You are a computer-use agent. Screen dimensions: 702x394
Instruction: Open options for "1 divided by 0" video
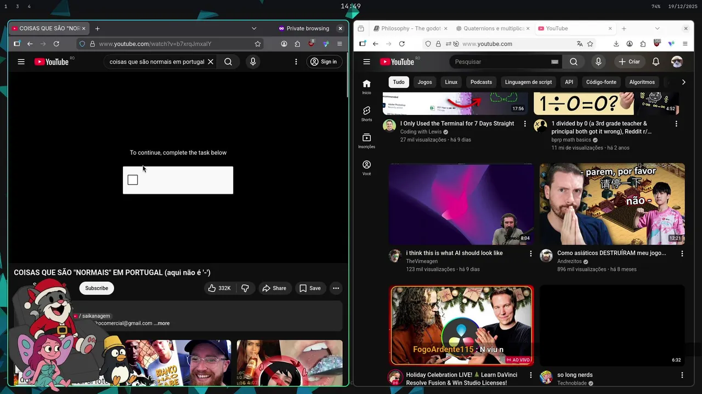point(676,124)
